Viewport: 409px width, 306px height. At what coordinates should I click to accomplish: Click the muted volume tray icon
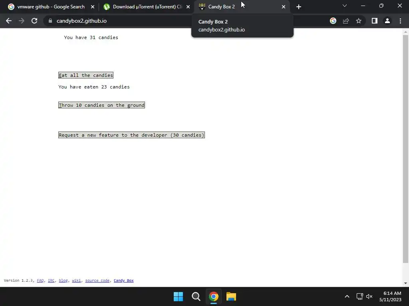click(x=369, y=296)
